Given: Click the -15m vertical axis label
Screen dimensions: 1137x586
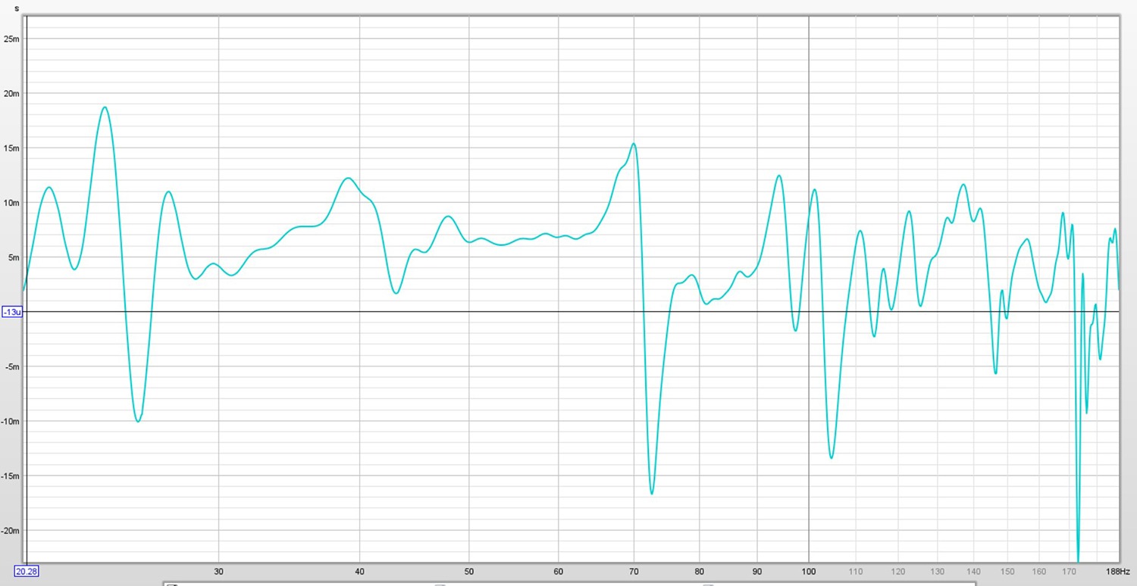Looking at the screenshot, I should pos(11,476).
